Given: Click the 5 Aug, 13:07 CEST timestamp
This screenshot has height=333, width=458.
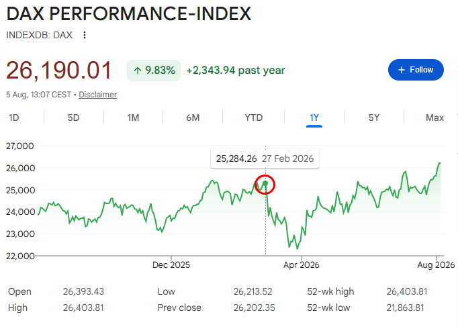Looking at the screenshot, I should point(38,95).
